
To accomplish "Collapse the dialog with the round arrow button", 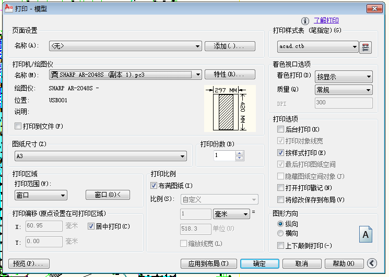I will [372, 263].
